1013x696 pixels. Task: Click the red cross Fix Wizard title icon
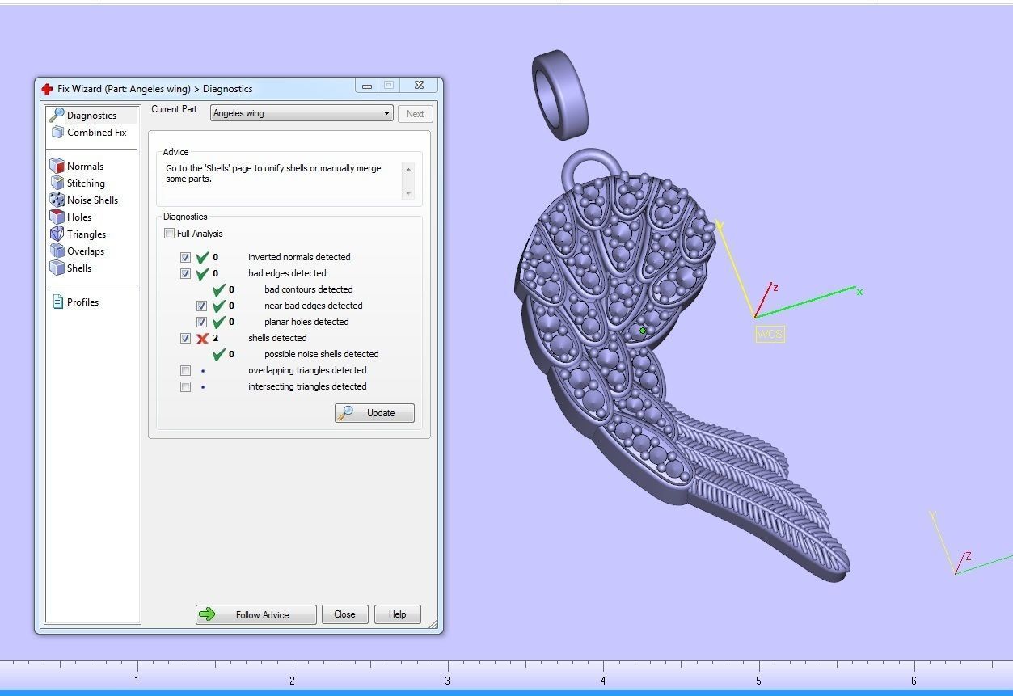47,88
